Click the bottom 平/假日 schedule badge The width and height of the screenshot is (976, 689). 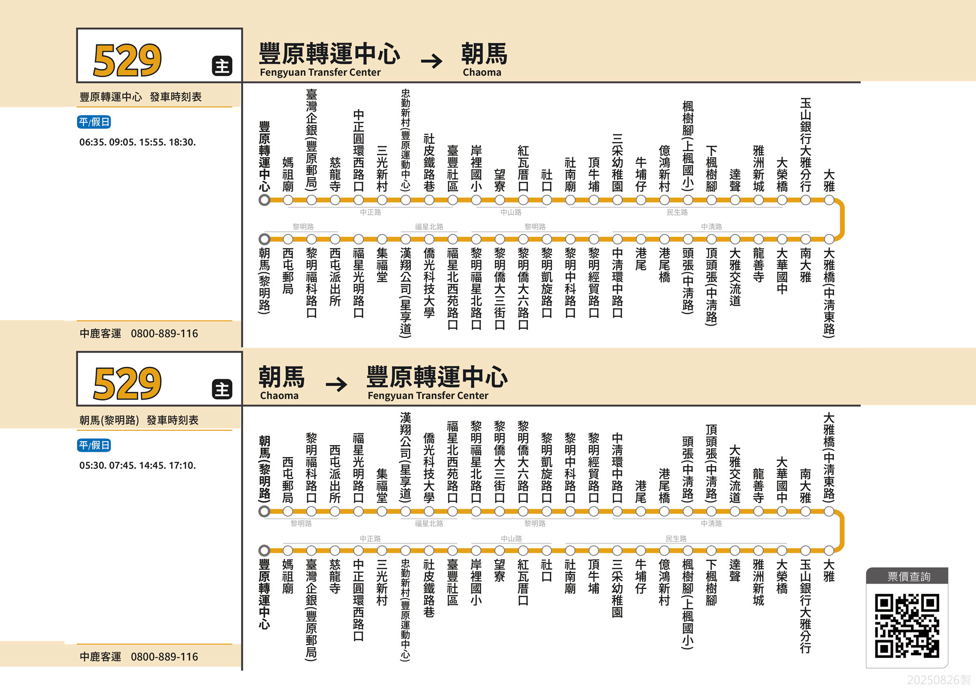tap(94, 445)
